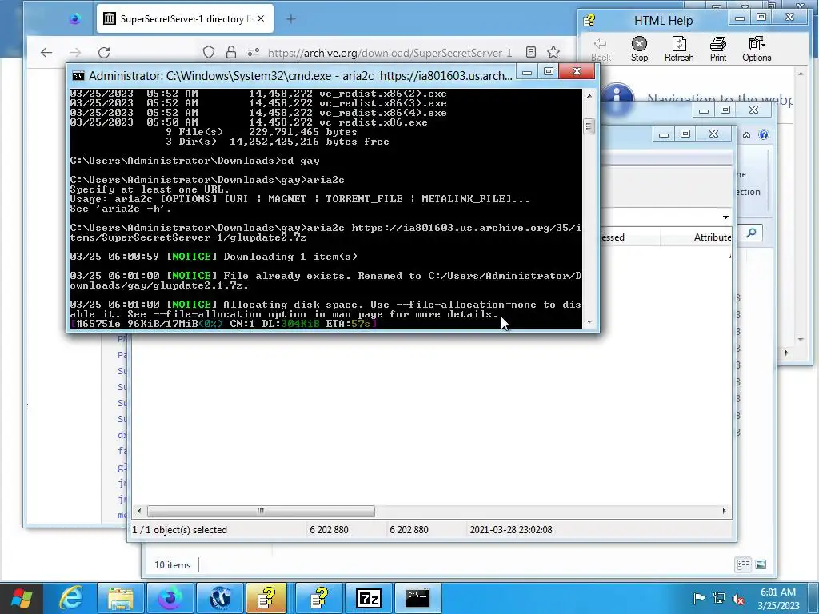Click the muted volume tray icon

[738, 598]
